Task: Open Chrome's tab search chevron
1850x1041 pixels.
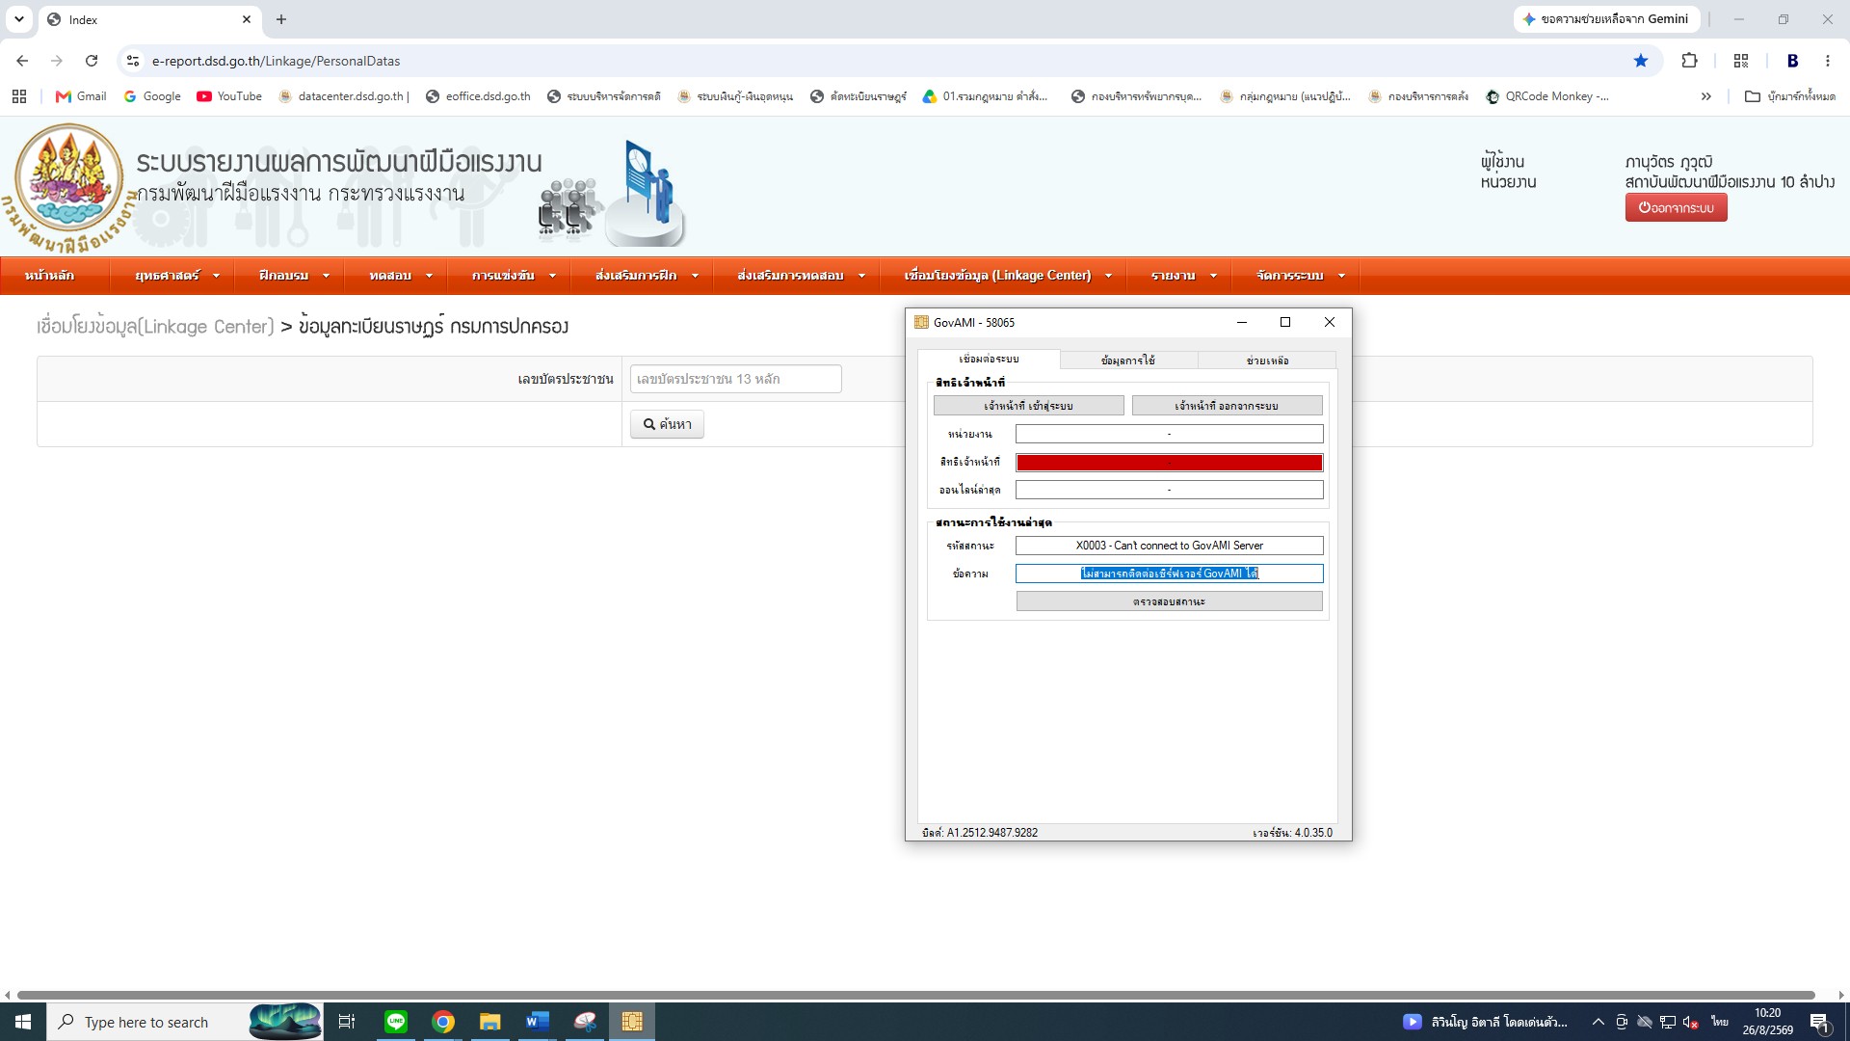Action: (x=18, y=19)
